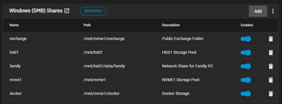Delete the family share with trash icon
Screen dimensions: 282x104
click(x=271, y=66)
